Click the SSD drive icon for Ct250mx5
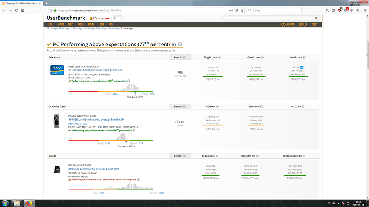The image size is (369, 207). (x=57, y=170)
